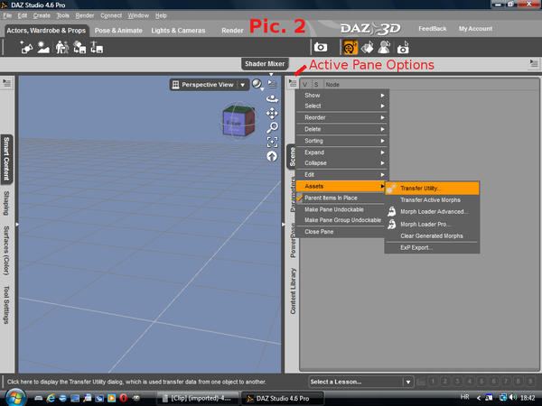Choose ExP Export menu item
This screenshot has width=542, height=406.
(x=432, y=247)
